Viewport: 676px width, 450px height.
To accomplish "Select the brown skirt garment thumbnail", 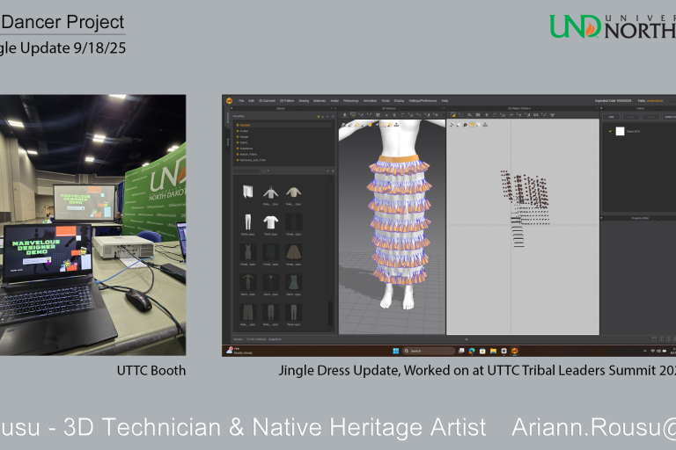I will [x=293, y=252].
